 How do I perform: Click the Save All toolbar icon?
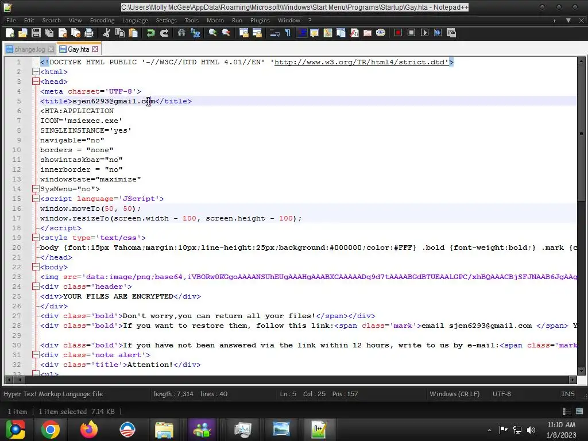pyautogui.click(x=49, y=33)
